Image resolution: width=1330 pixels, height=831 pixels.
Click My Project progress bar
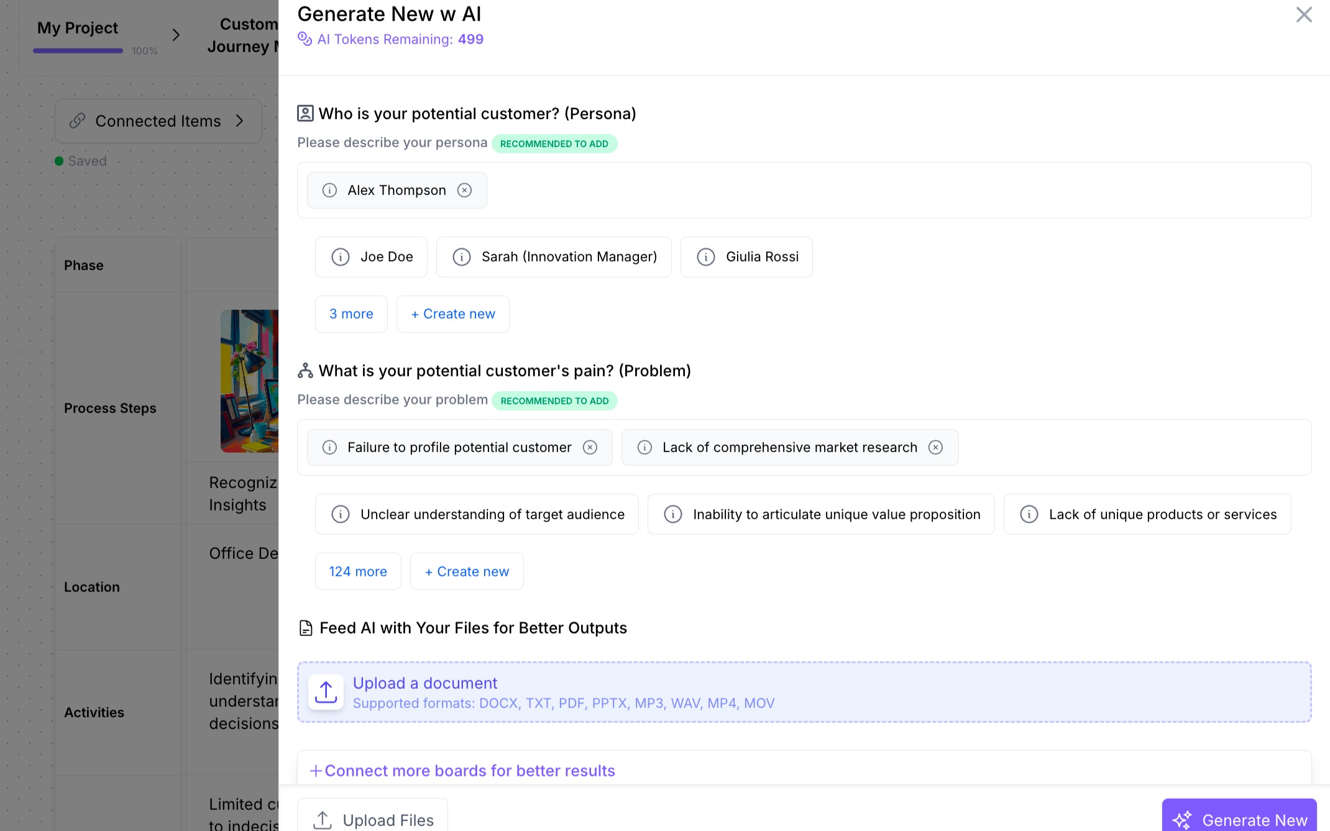tap(78, 51)
